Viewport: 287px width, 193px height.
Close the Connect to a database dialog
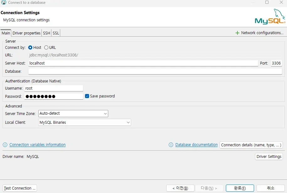281,3
